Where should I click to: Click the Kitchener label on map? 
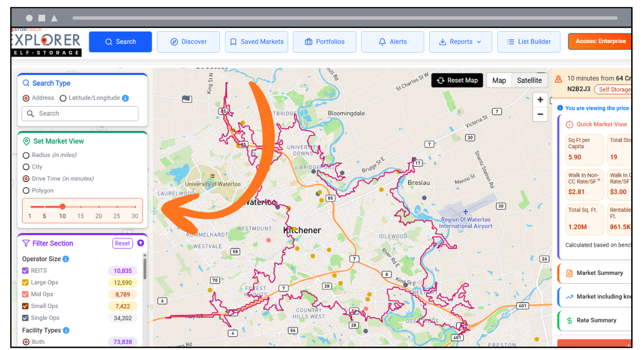pos(302,231)
